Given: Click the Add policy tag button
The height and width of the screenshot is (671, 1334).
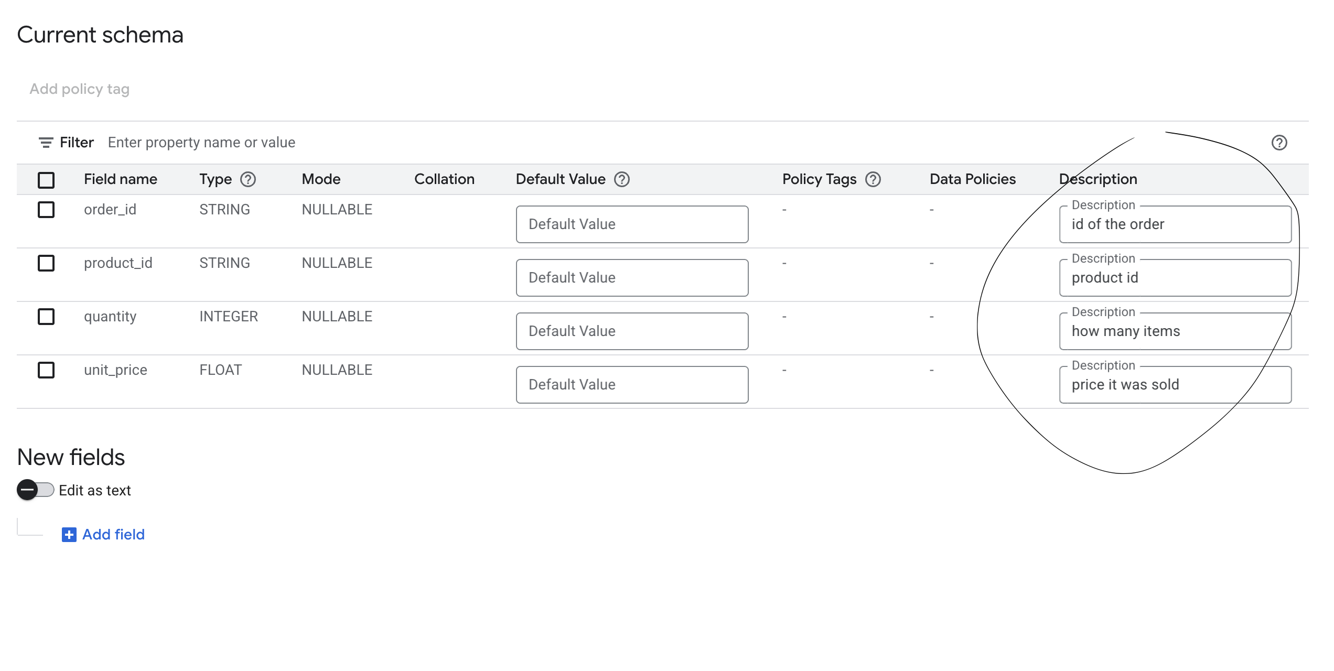Looking at the screenshot, I should point(79,89).
